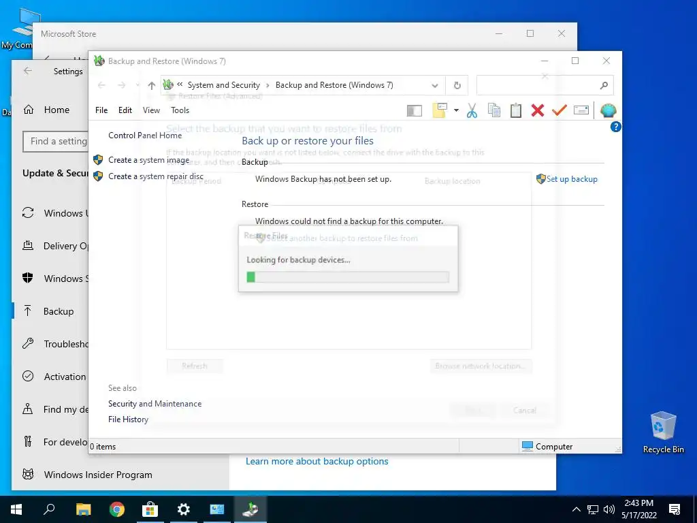Image resolution: width=697 pixels, height=523 pixels.
Task: Click the Forward arrow in Backup and Restore
Action: pyautogui.click(x=121, y=85)
